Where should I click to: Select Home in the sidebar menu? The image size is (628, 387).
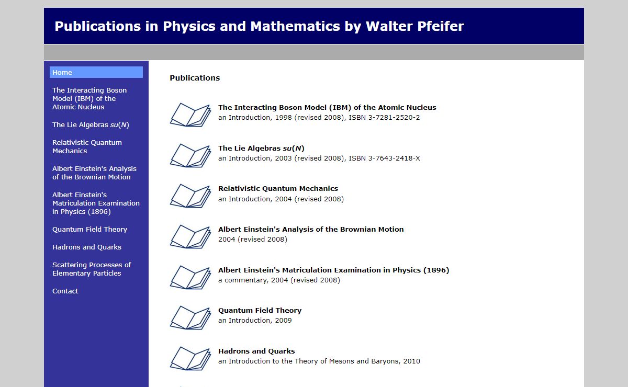(96, 72)
